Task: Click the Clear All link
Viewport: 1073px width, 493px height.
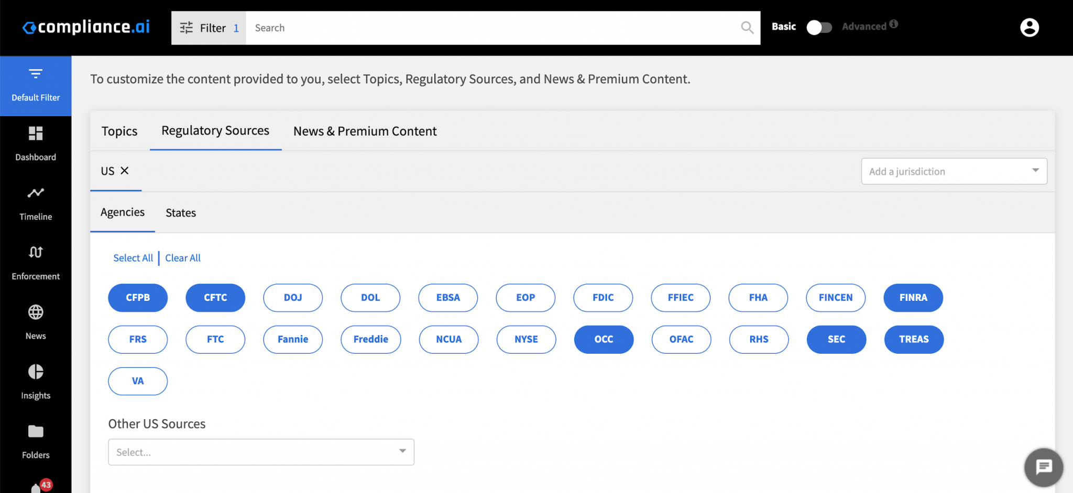Action: (183, 258)
